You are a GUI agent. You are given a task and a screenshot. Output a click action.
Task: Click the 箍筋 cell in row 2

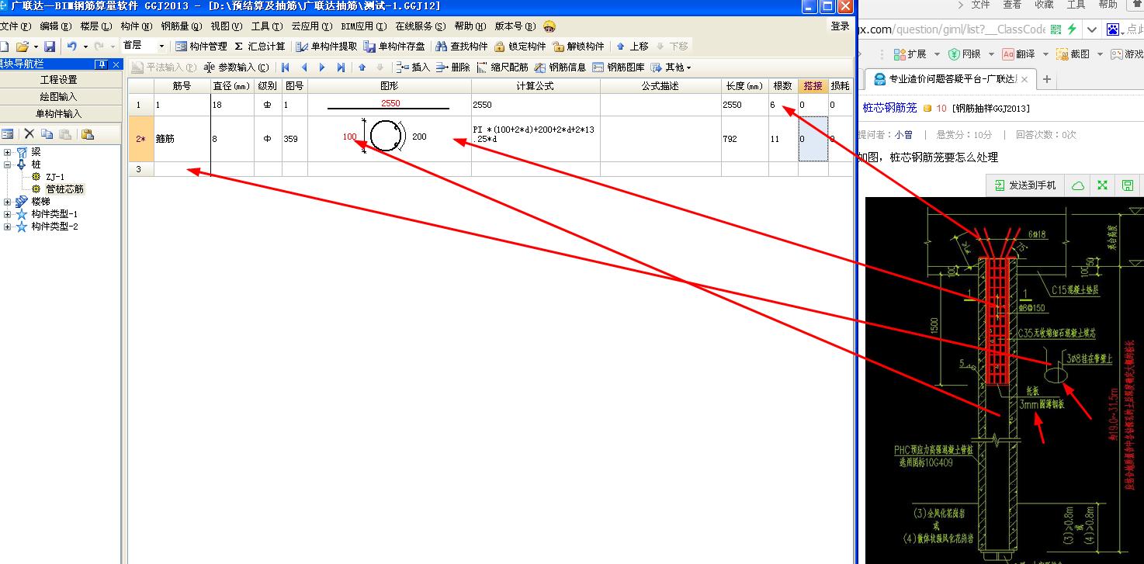coord(182,139)
